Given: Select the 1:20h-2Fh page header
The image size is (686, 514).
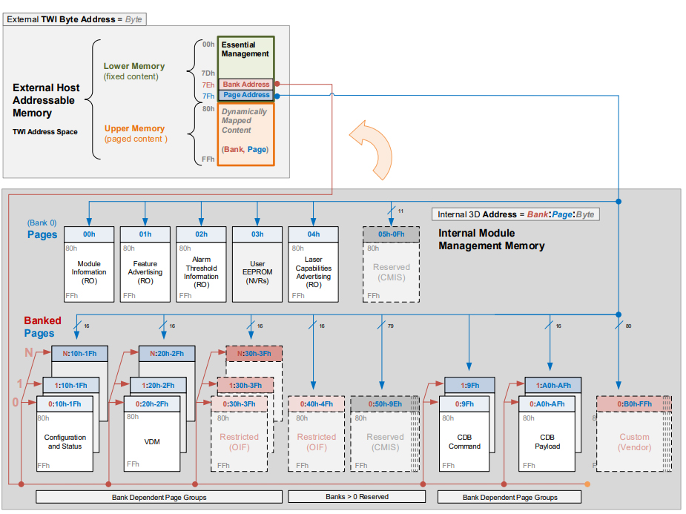Looking at the screenshot, I should 159,386.
